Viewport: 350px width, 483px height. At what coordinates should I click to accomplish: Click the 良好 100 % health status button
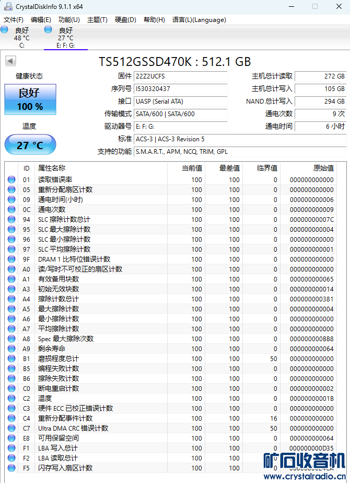30,99
